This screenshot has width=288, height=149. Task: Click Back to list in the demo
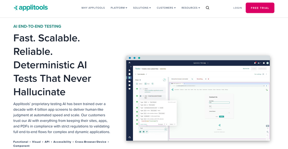click(246, 69)
